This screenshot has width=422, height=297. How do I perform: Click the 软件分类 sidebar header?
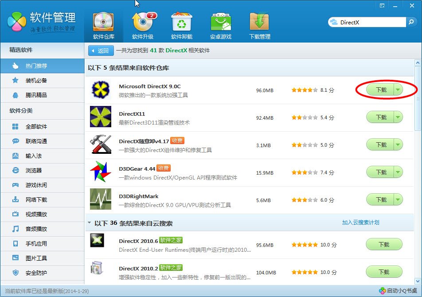pyautogui.click(x=21, y=110)
